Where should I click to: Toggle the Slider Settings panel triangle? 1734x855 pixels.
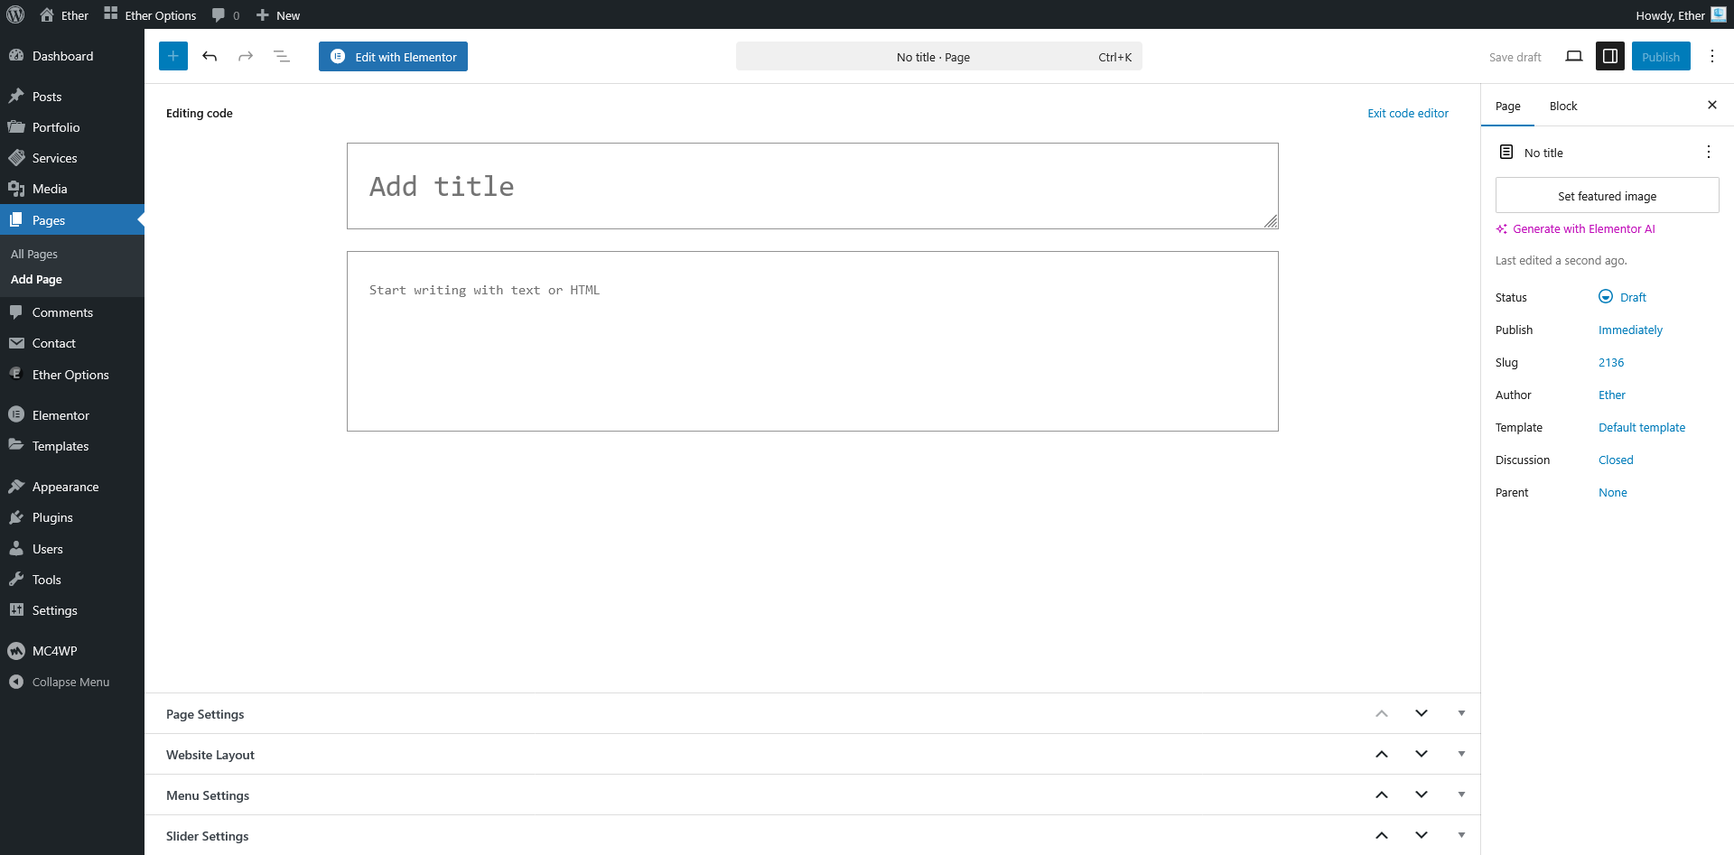(x=1461, y=835)
